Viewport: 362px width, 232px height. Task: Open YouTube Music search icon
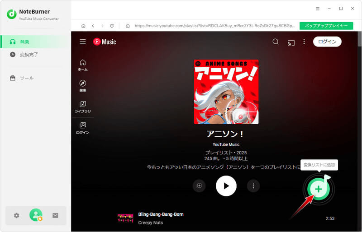tap(276, 42)
